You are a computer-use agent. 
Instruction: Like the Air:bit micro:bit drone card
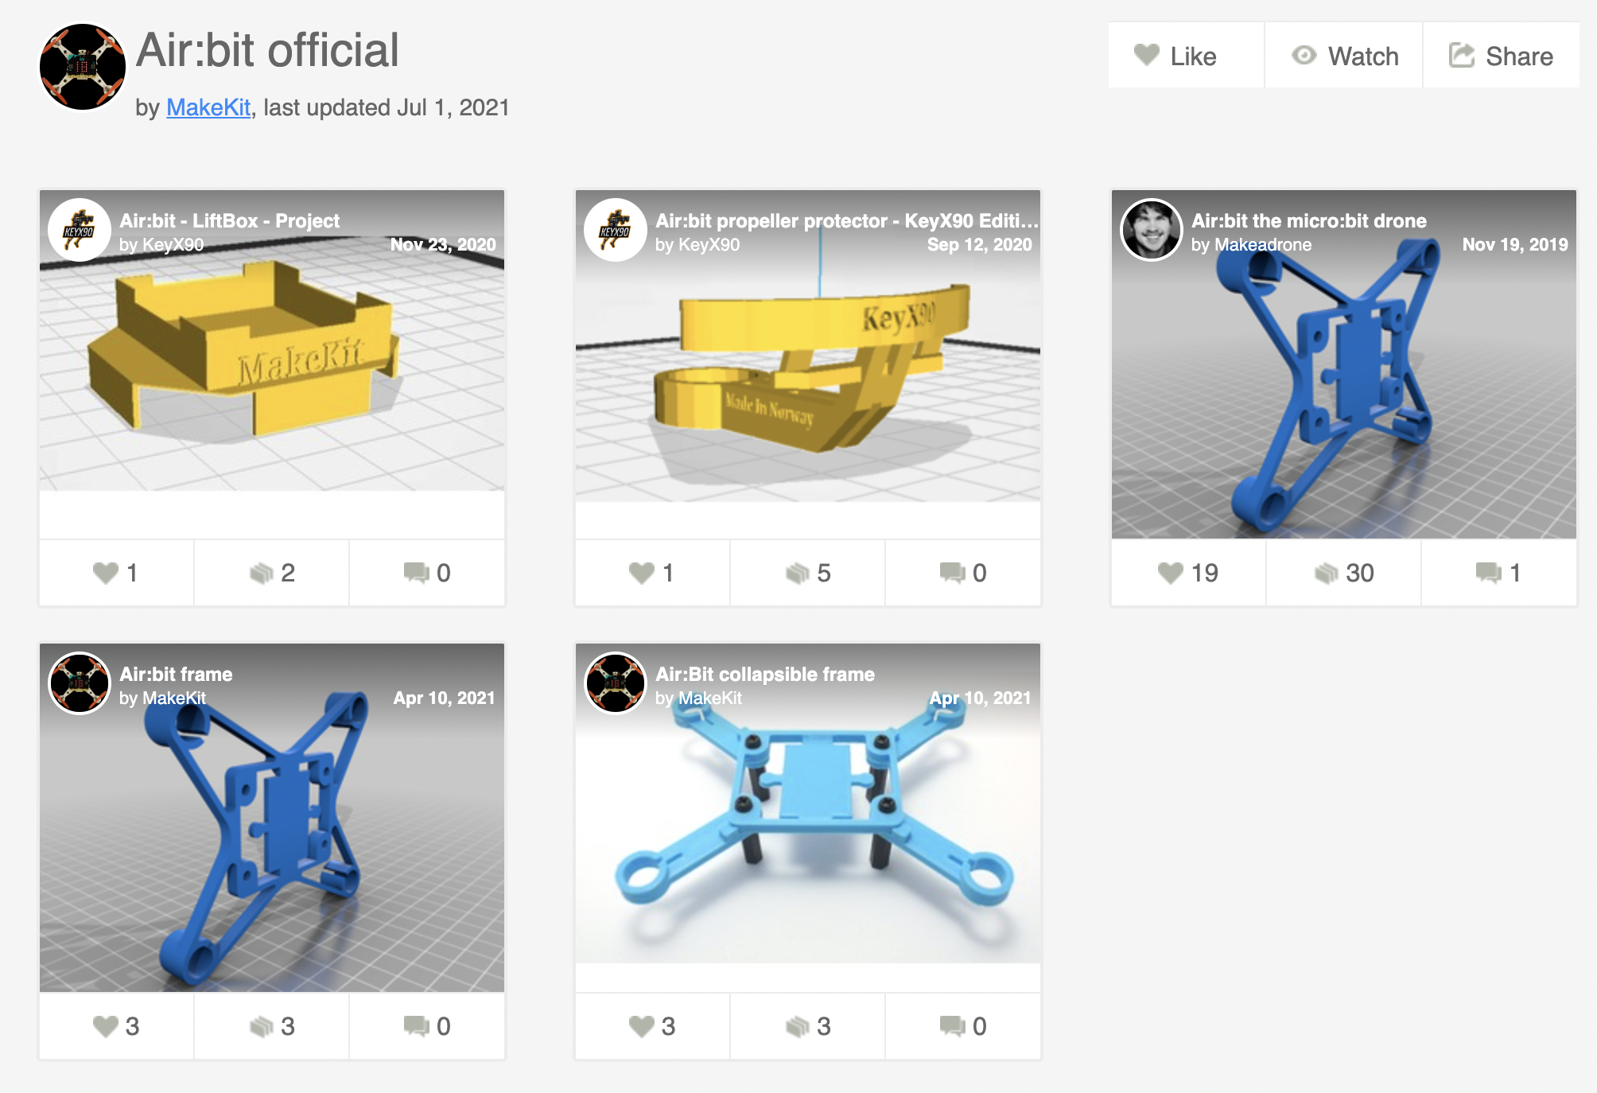[1188, 573]
